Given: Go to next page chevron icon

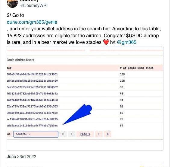Looking at the screenshot, I should point(98,134).
